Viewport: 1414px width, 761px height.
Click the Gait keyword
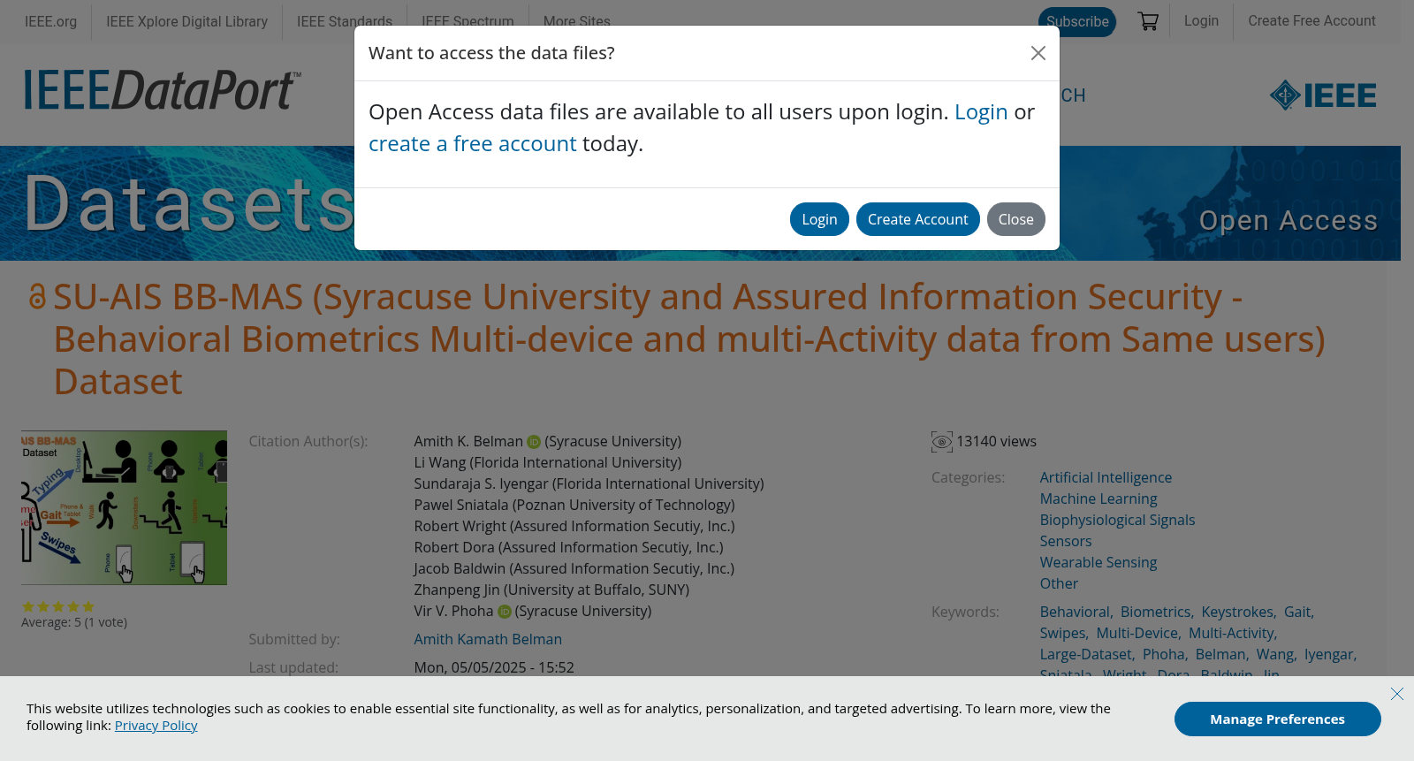click(x=1297, y=612)
